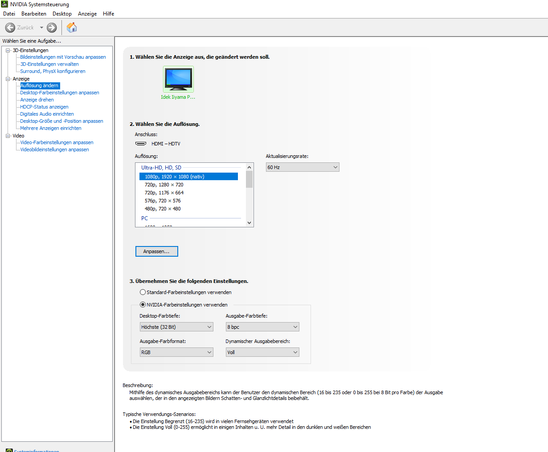Screen dimensions: 548x452
Task: Collapse the Video tree node
Action: [x=8, y=136]
